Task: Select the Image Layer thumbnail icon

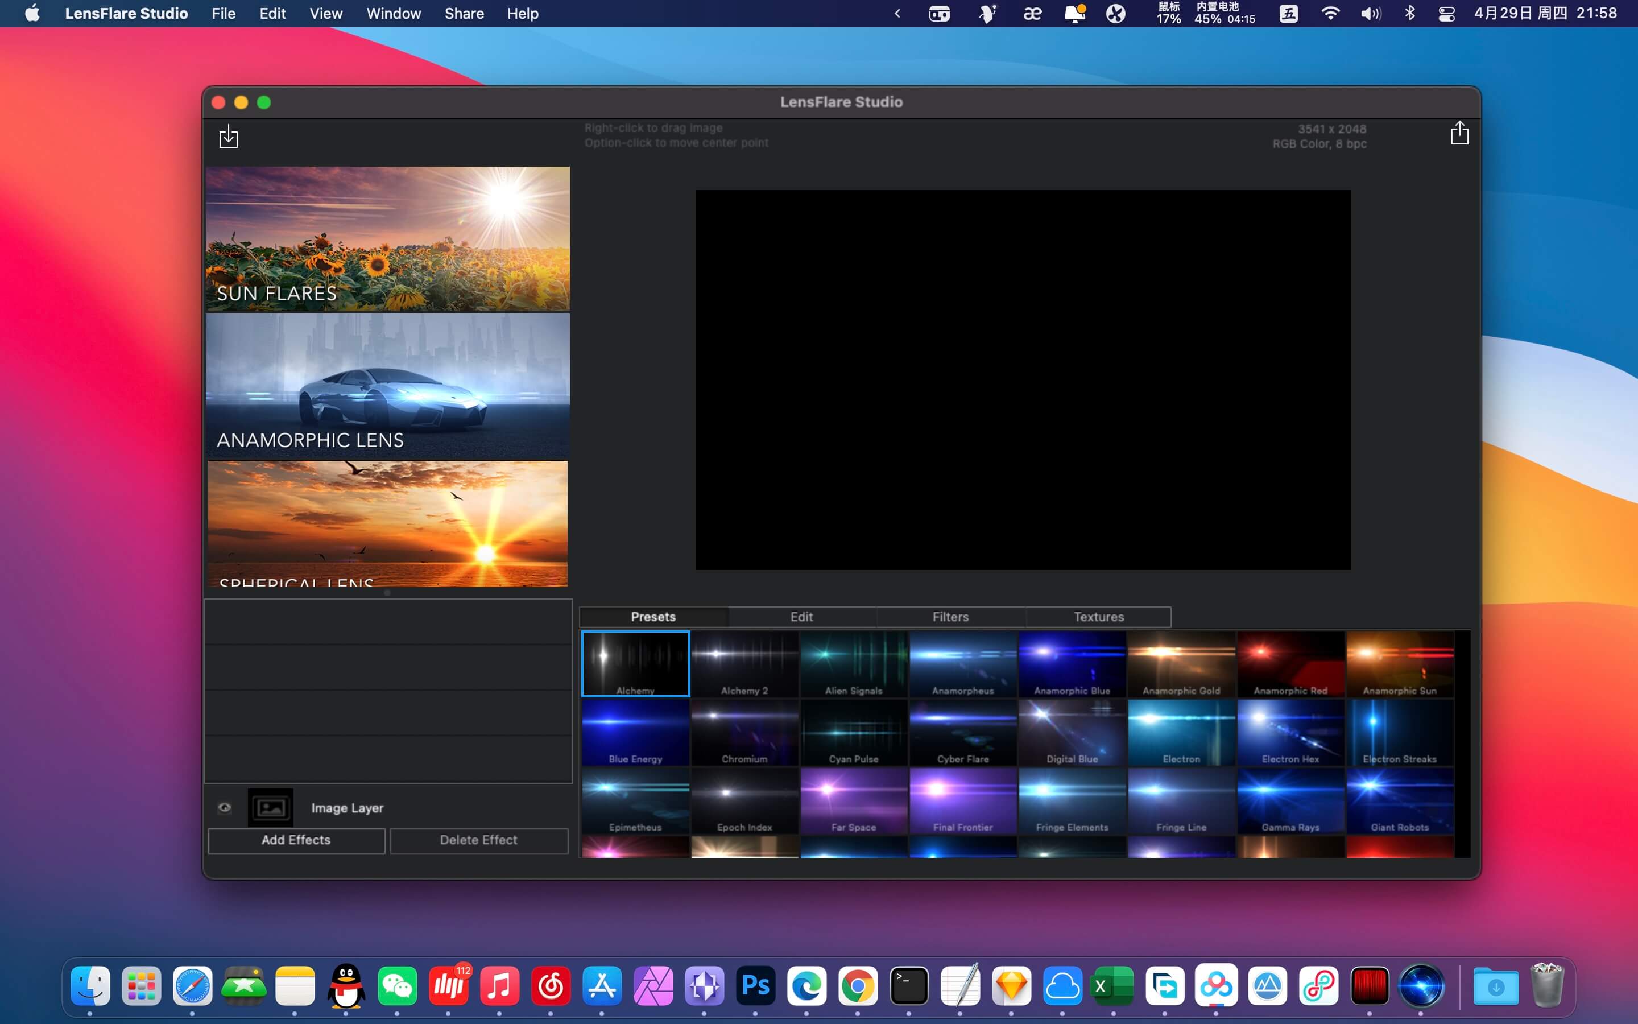Action: [271, 807]
